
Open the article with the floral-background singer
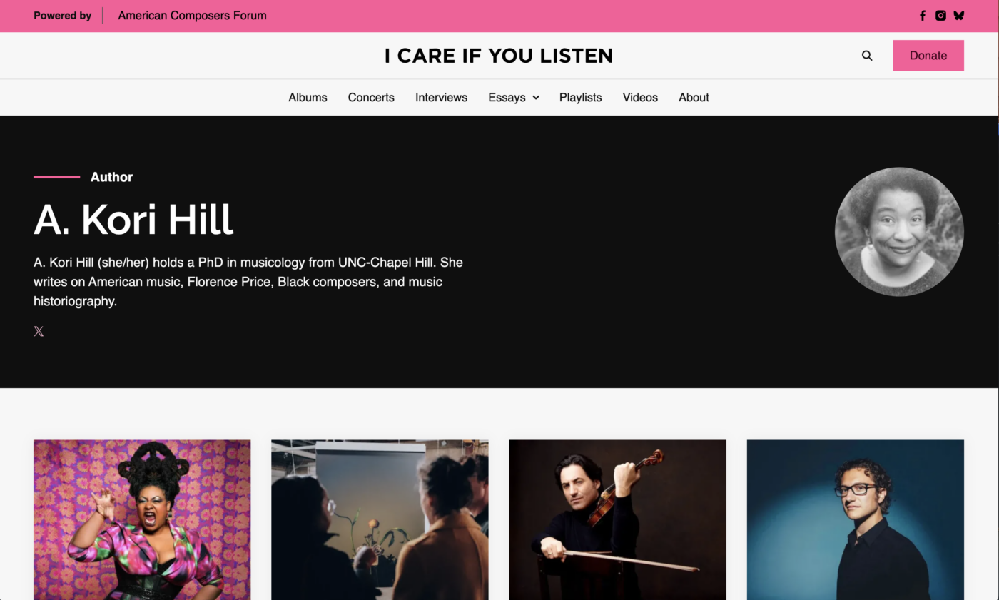pyautogui.click(x=142, y=519)
